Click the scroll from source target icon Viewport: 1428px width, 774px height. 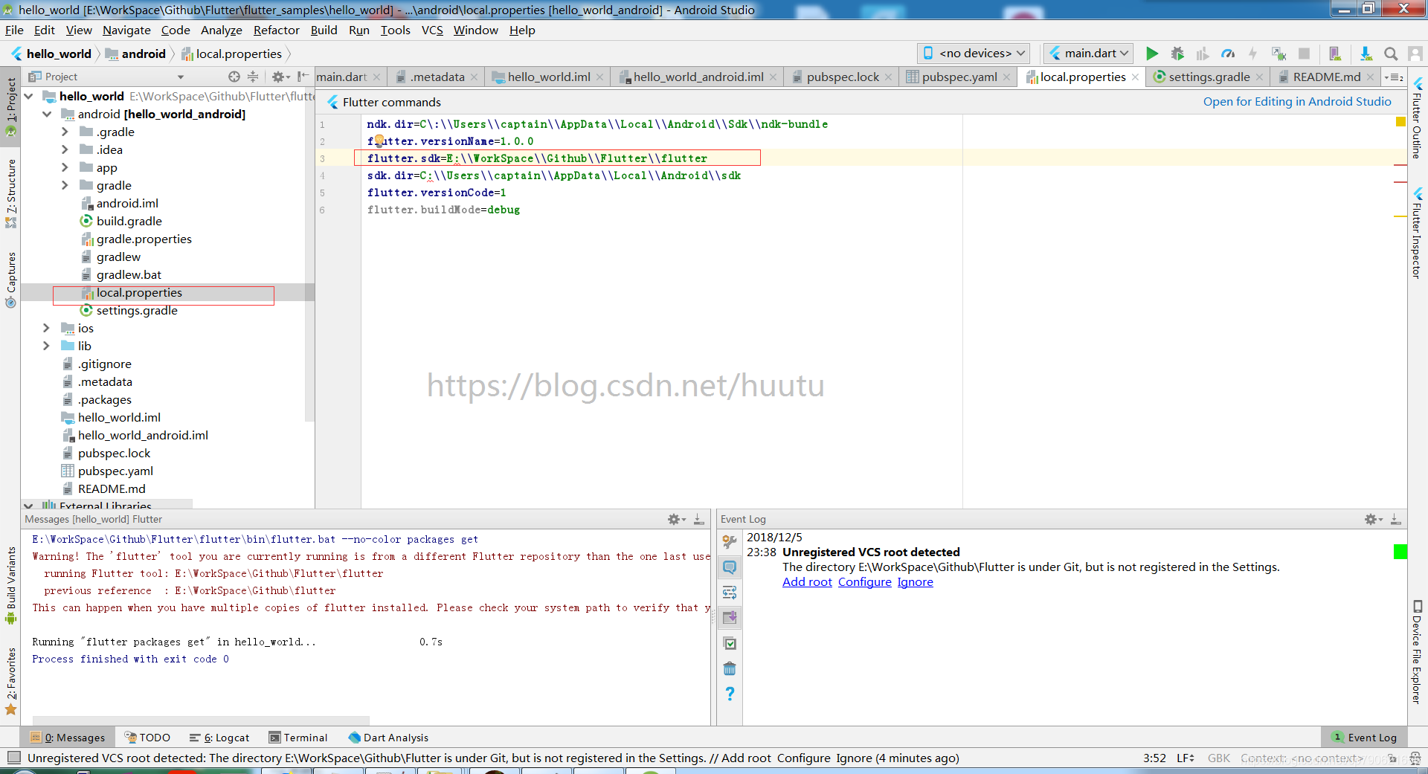(x=234, y=77)
